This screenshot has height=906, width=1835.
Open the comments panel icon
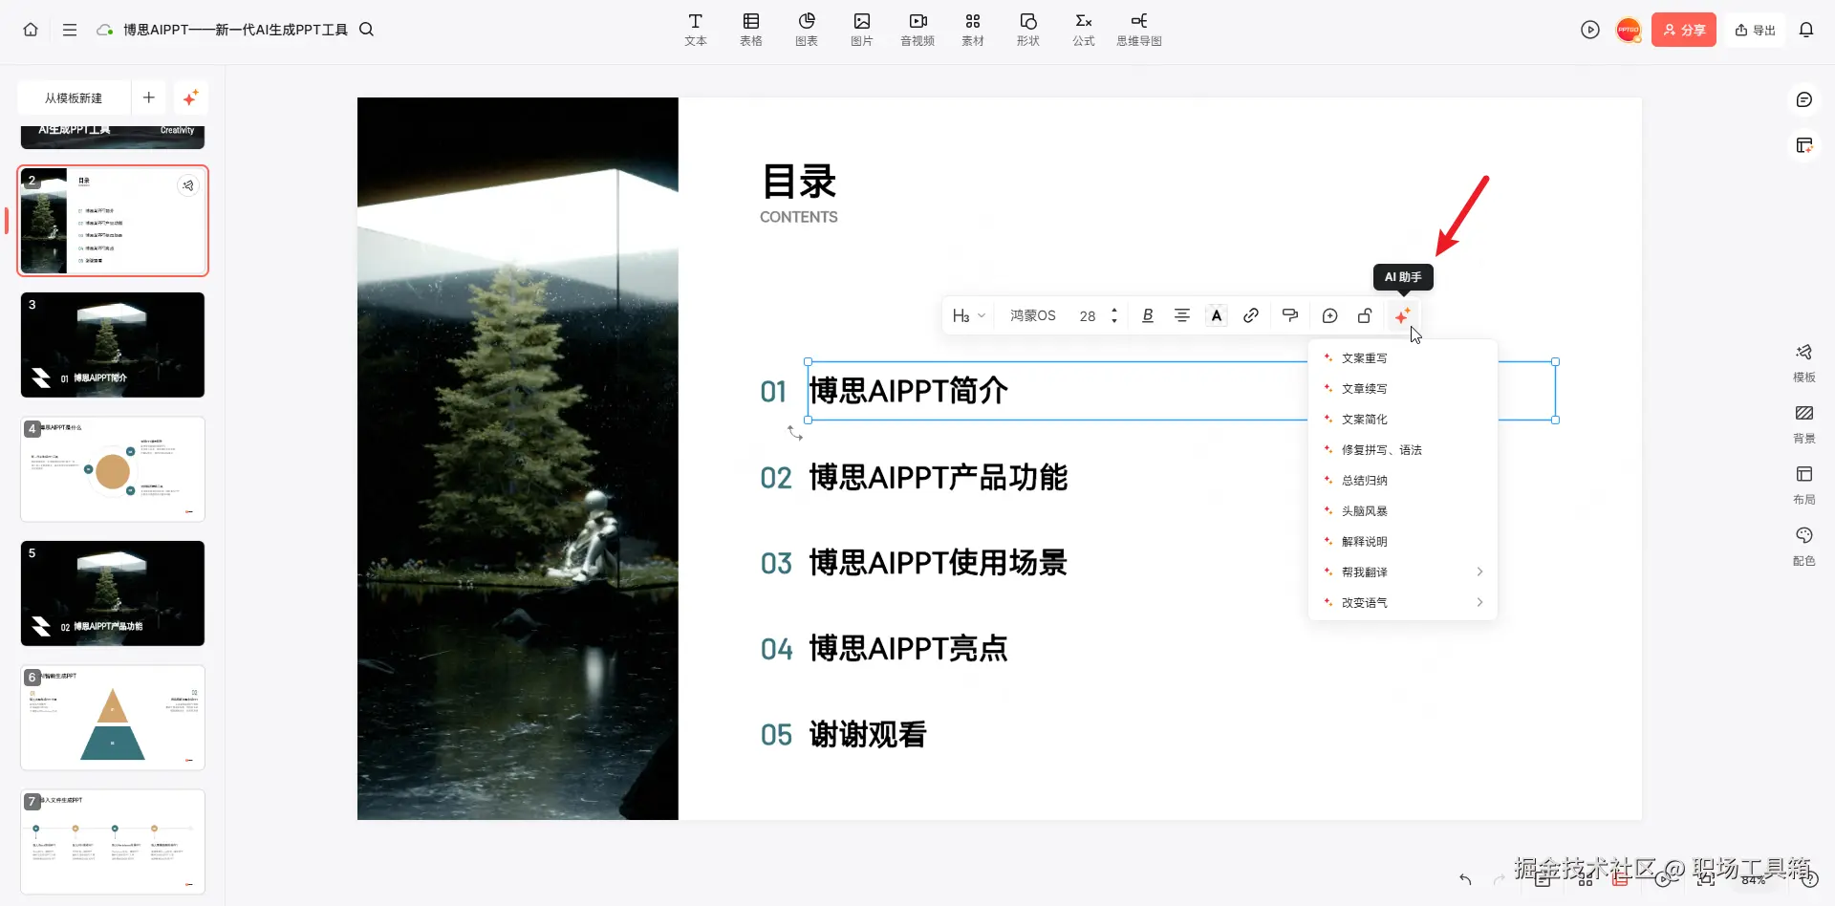1804,99
